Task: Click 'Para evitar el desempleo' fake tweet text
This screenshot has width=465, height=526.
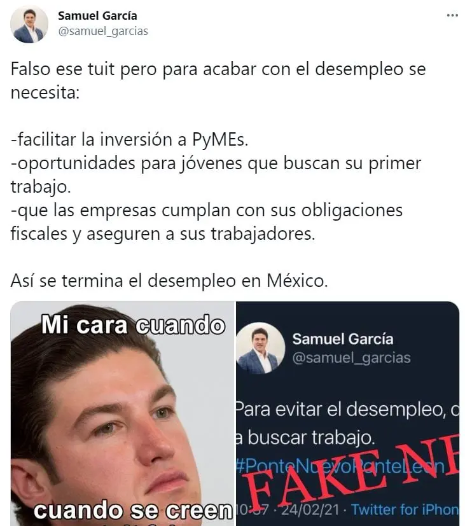Action: coord(347,424)
